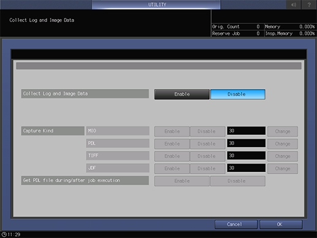Click Change button for MIO row
The height and width of the screenshot is (238, 317).
(x=283, y=131)
